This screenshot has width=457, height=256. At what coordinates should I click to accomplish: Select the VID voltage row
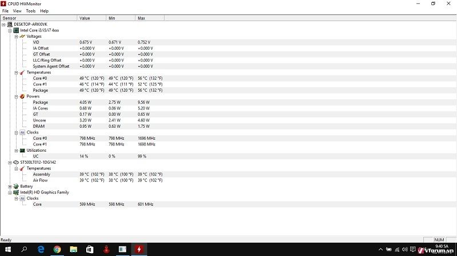pyautogui.click(x=228, y=42)
